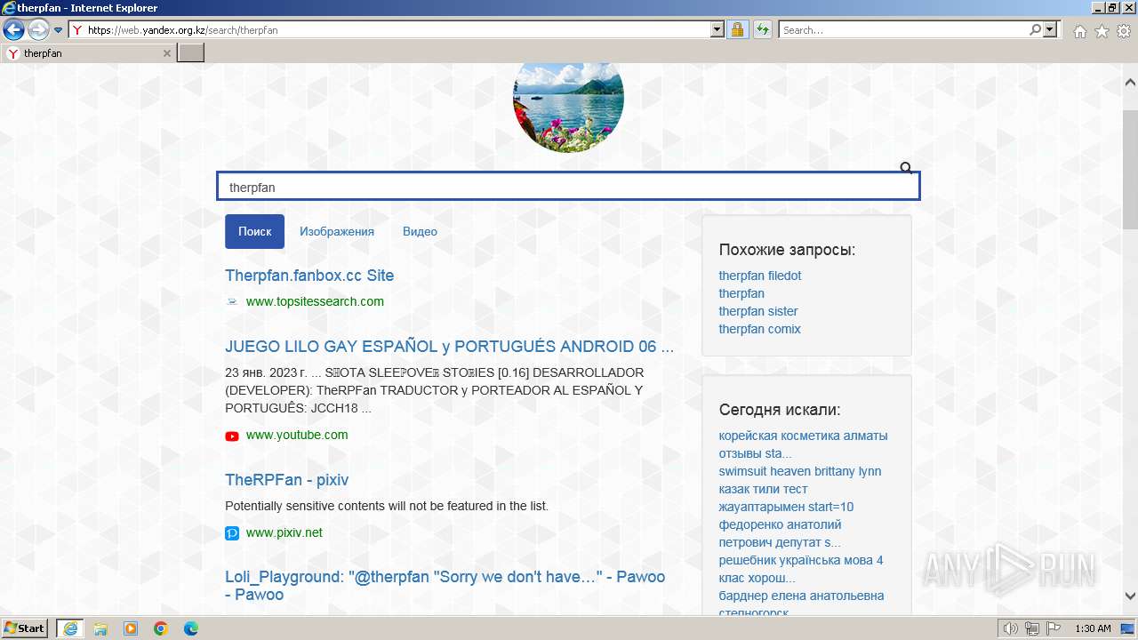Image resolution: width=1138 pixels, height=640 pixels.
Task: Open решебник українська мова query
Action: tap(801, 569)
